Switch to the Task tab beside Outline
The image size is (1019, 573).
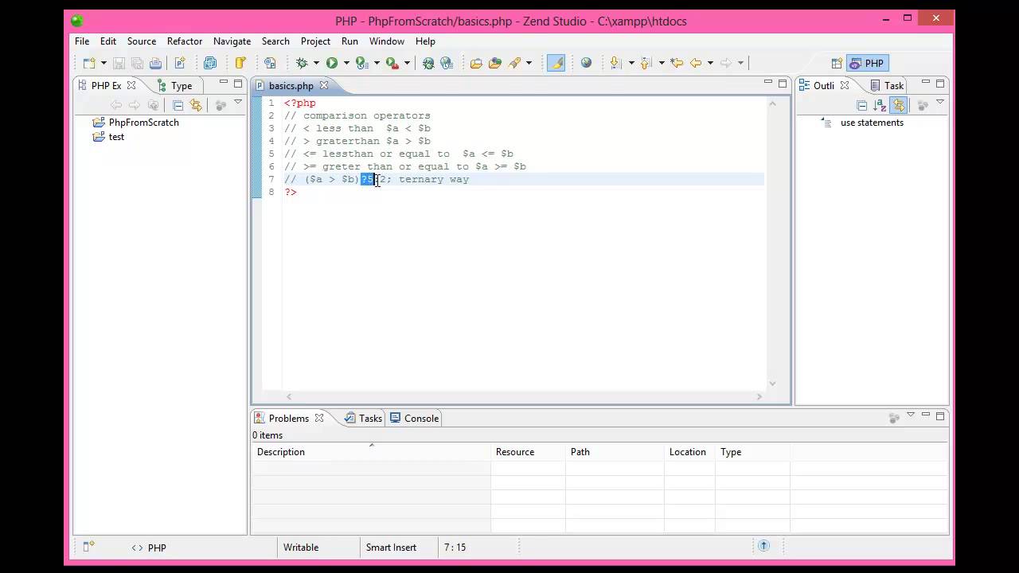tap(887, 85)
